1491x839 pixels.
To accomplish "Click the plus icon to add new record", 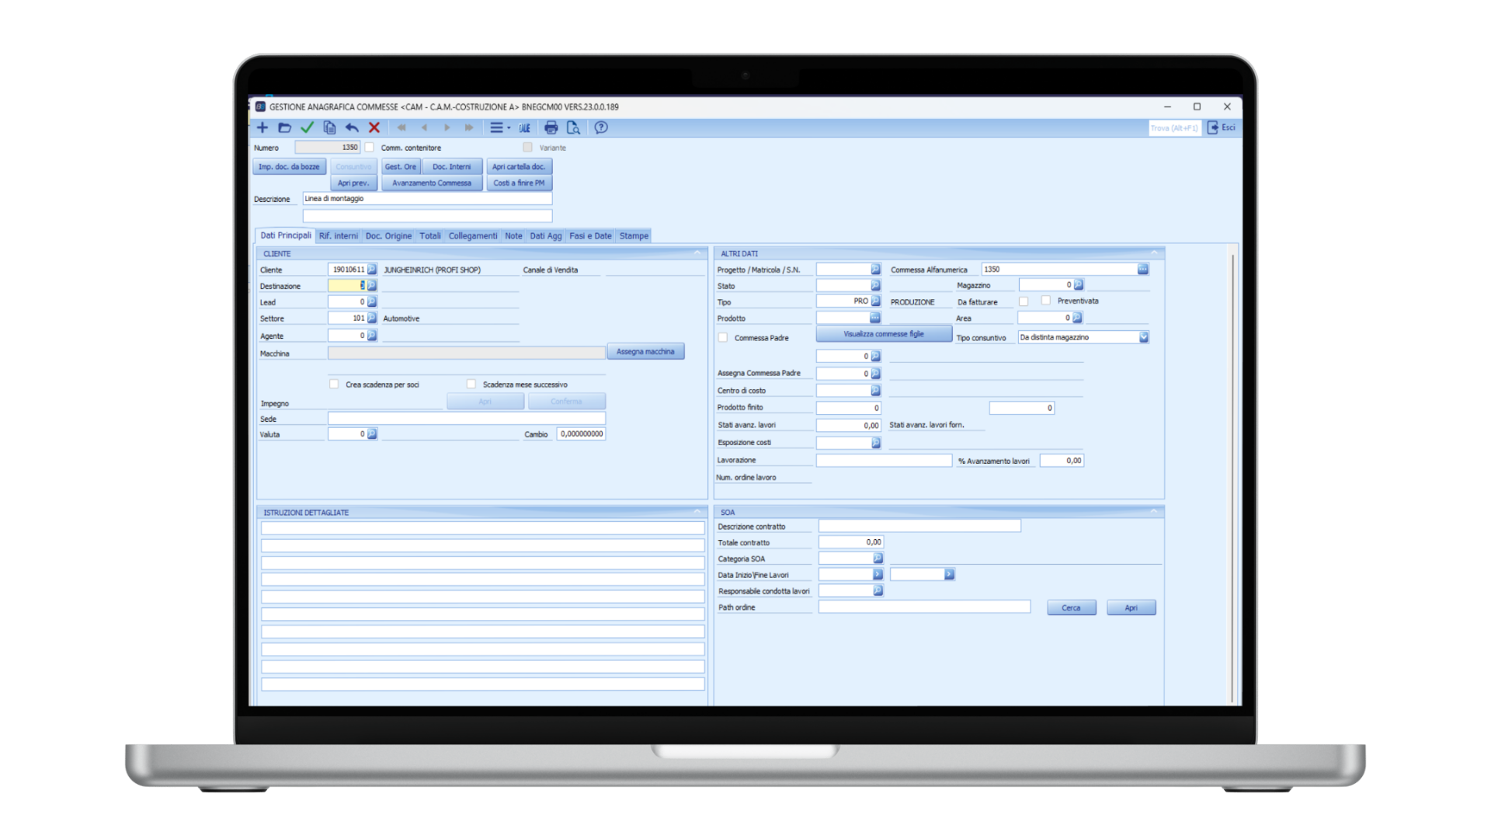I will click(x=262, y=127).
